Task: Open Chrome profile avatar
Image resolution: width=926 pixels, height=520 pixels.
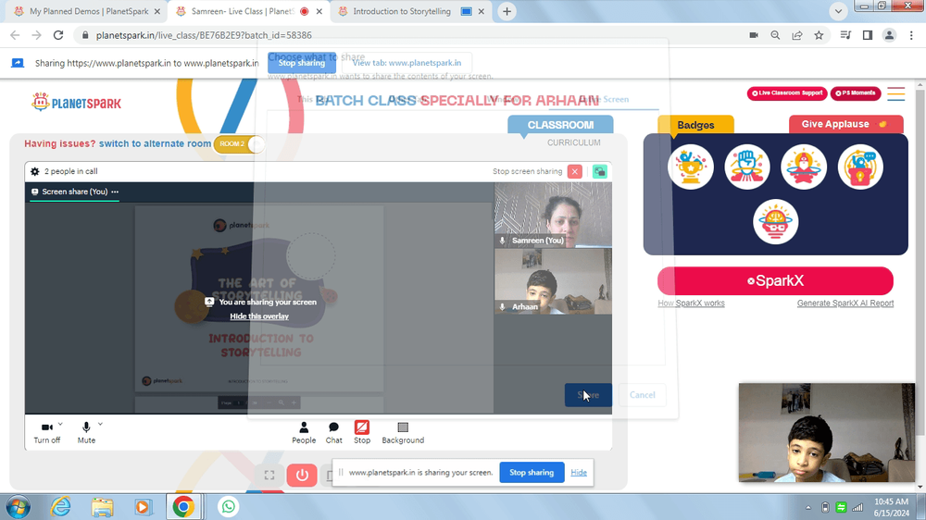Action: [889, 35]
